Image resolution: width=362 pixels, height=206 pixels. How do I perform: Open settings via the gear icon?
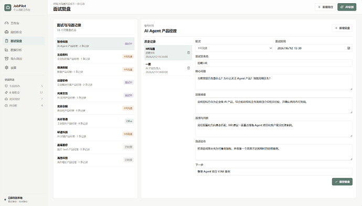pos(6,68)
